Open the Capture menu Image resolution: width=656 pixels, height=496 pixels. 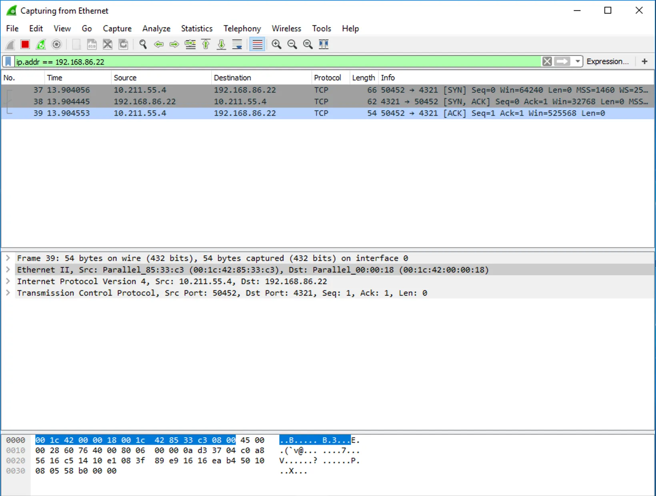(117, 28)
